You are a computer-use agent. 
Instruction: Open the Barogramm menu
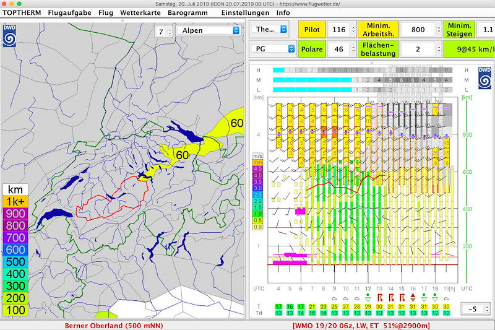(187, 12)
